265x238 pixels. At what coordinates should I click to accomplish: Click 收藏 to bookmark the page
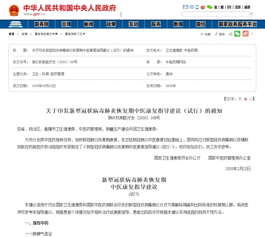205,34
